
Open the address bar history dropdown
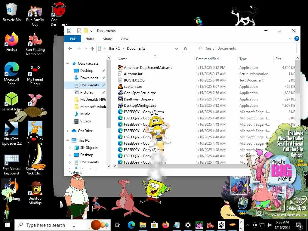(x=177, y=49)
